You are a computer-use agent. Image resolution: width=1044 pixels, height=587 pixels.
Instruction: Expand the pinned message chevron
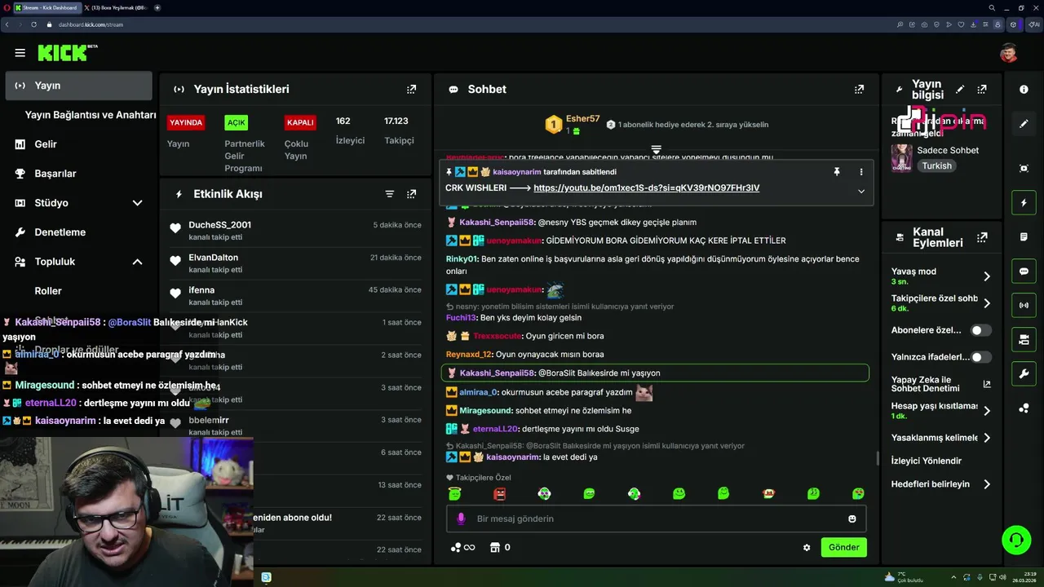point(860,191)
